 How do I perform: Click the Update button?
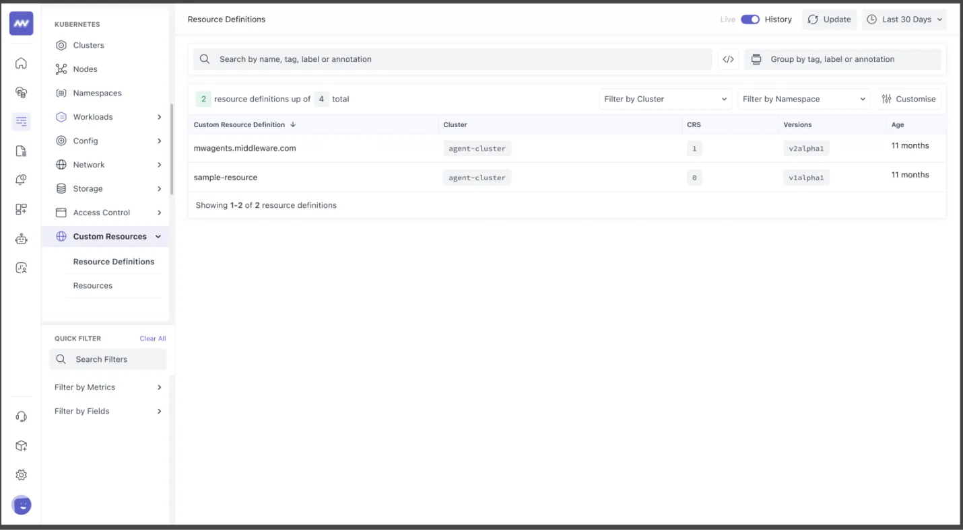tap(829, 20)
